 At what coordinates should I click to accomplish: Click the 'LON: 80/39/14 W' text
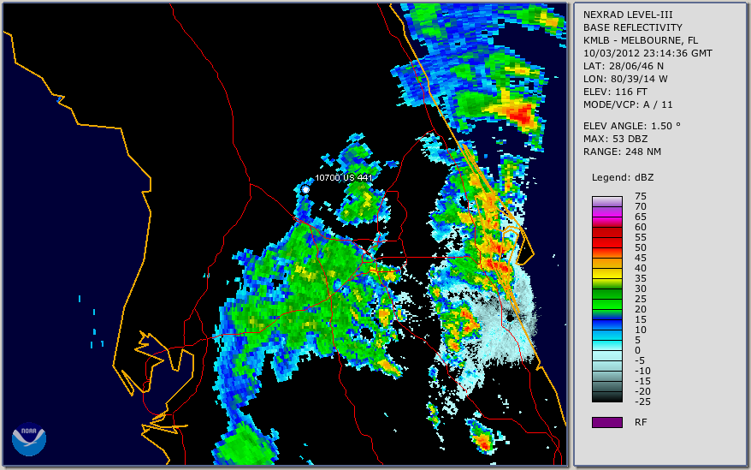click(x=625, y=79)
